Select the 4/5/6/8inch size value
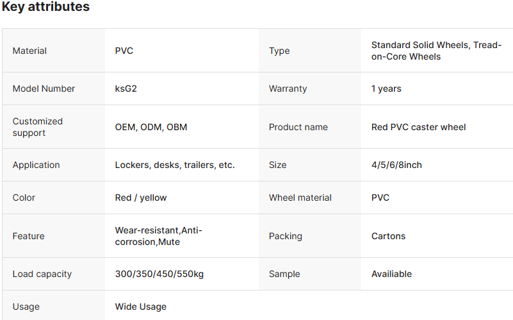Screen dimensions: 513x320 tap(396, 165)
